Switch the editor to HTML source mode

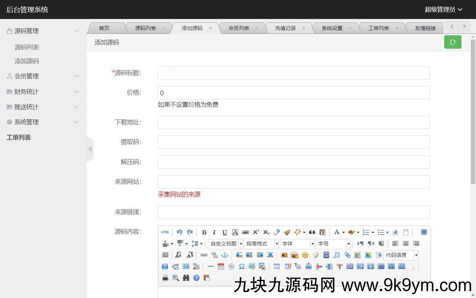click(x=165, y=232)
